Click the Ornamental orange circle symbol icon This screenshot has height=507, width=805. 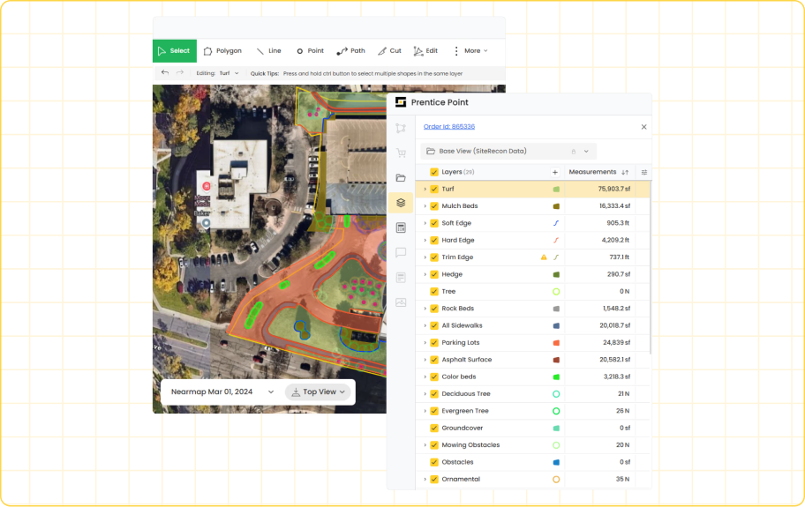click(556, 480)
